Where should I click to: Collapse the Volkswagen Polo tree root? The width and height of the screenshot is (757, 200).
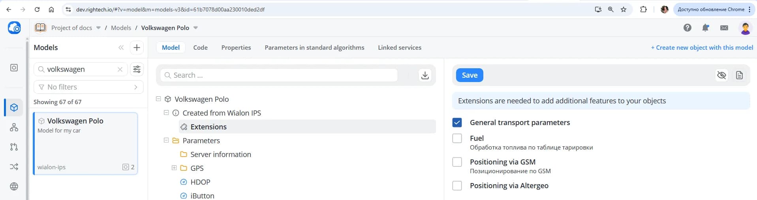[158, 99]
